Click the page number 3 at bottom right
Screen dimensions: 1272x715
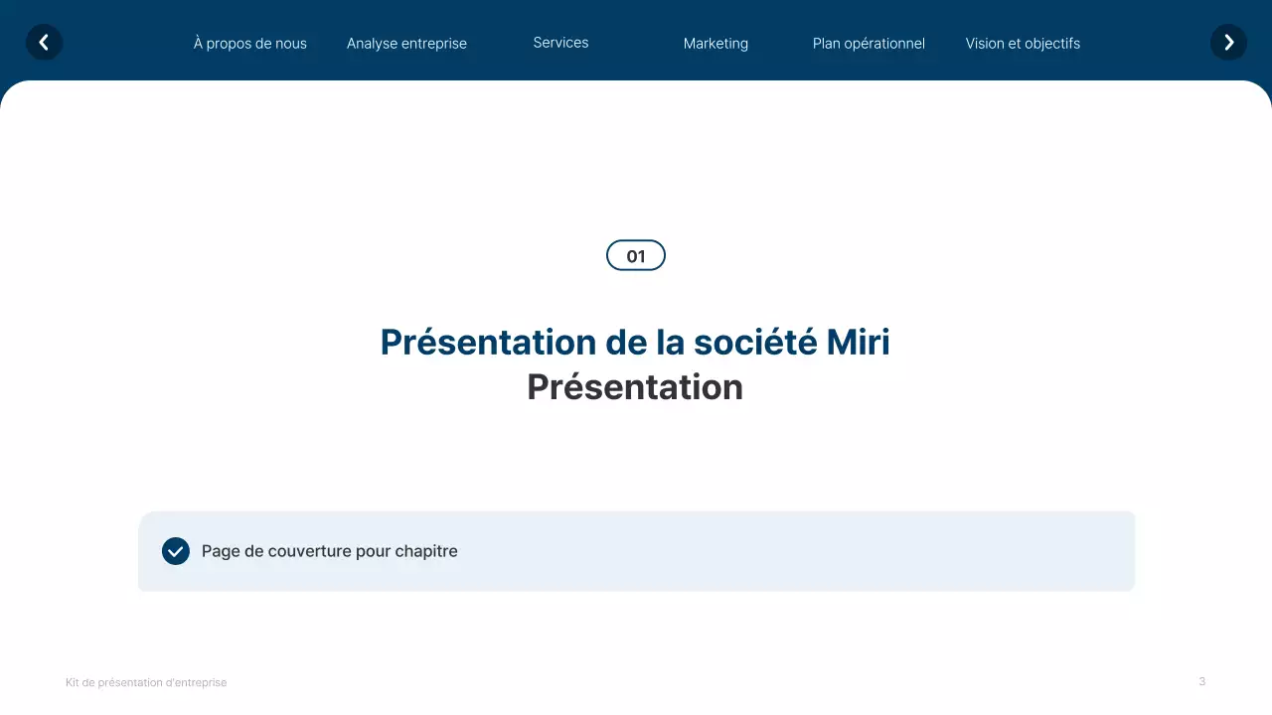[1201, 681]
